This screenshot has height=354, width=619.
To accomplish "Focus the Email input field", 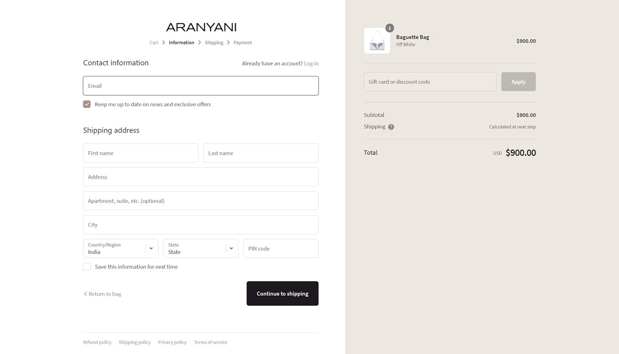I will tap(201, 86).
